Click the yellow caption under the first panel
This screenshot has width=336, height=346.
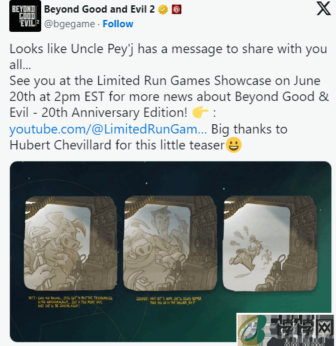coord(70,302)
